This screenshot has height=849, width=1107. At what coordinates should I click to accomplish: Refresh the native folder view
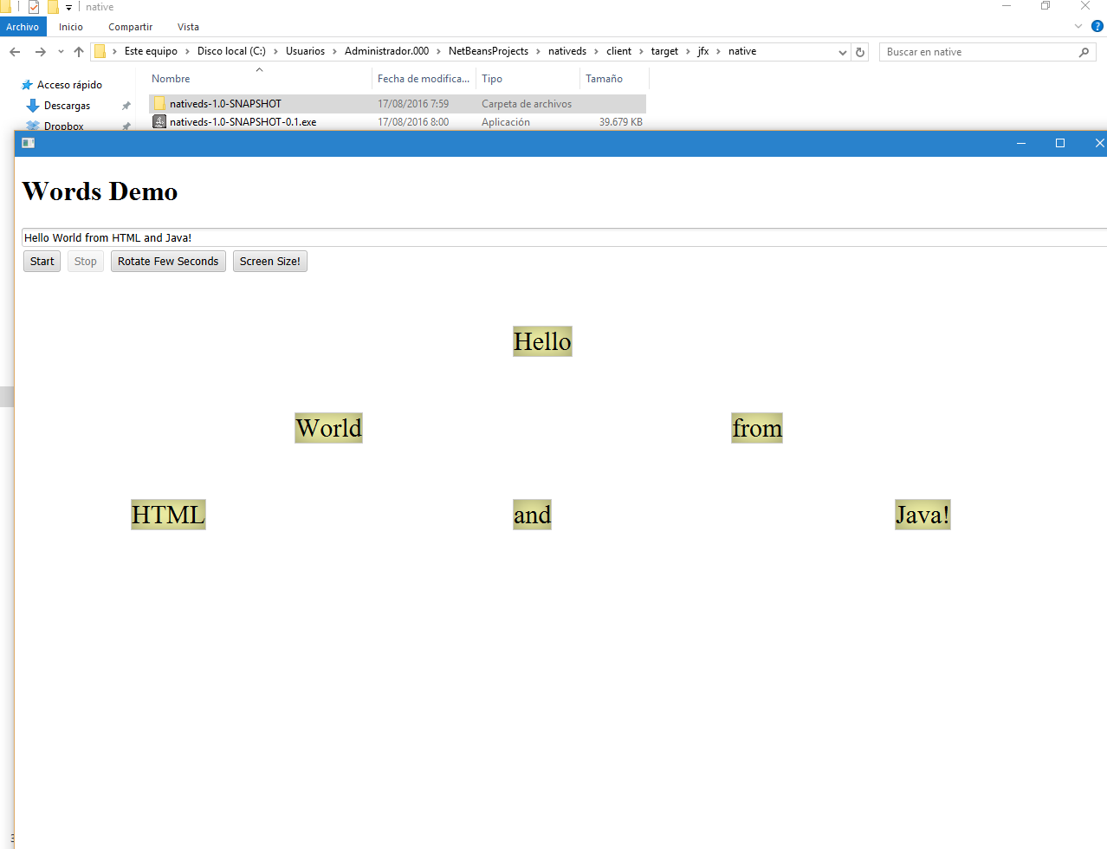[x=860, y=52]
